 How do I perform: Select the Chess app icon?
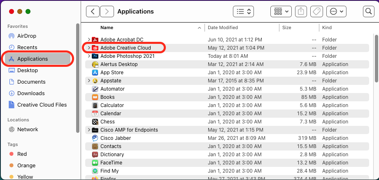(95, 122)
